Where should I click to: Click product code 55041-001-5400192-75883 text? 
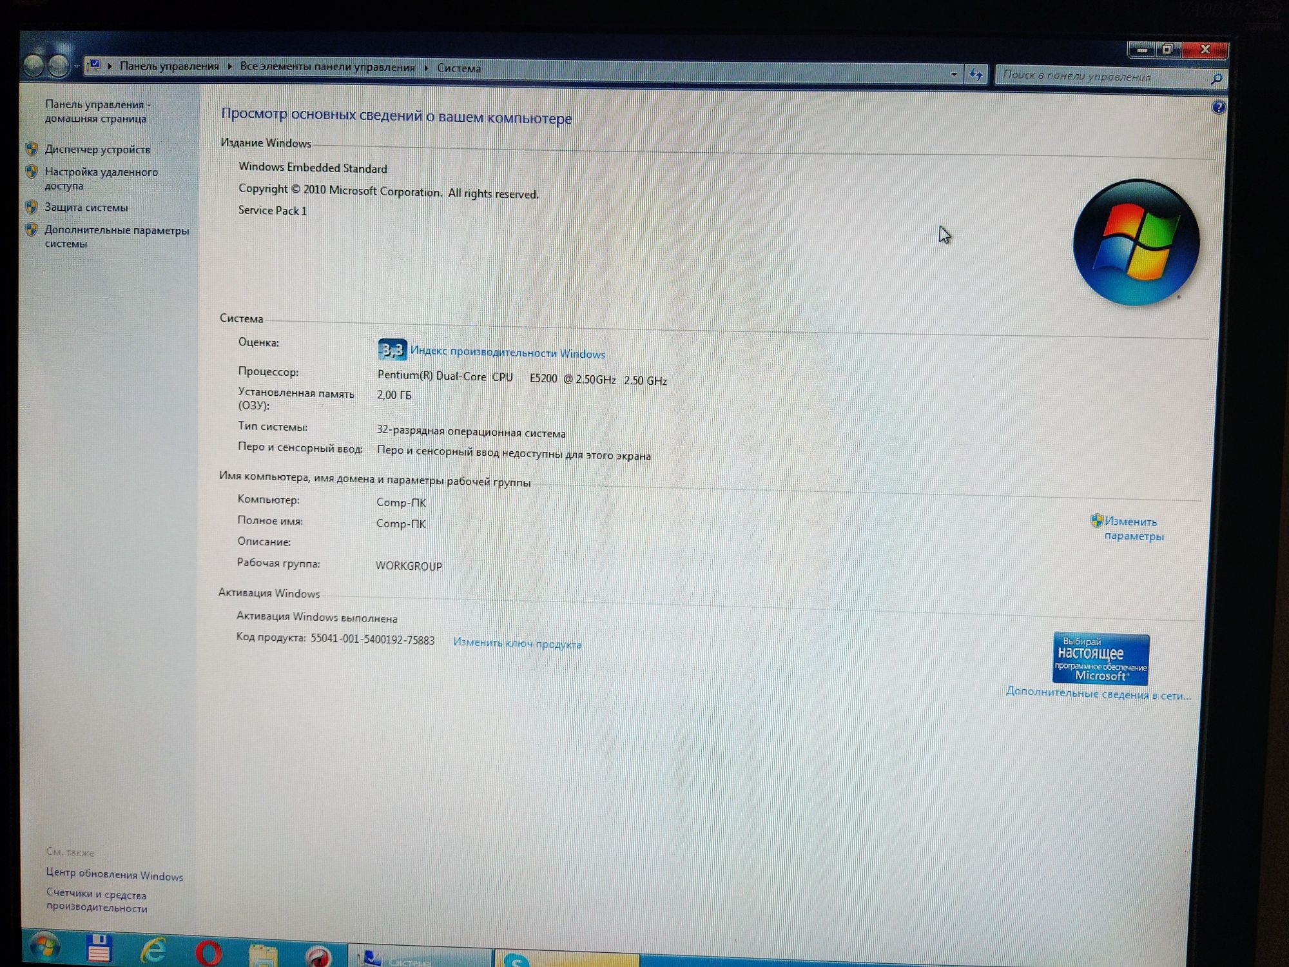(373, 639)
